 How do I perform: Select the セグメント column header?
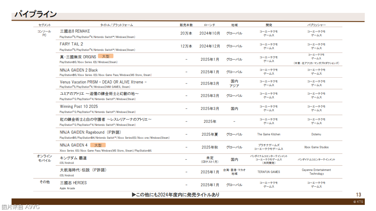44,25
